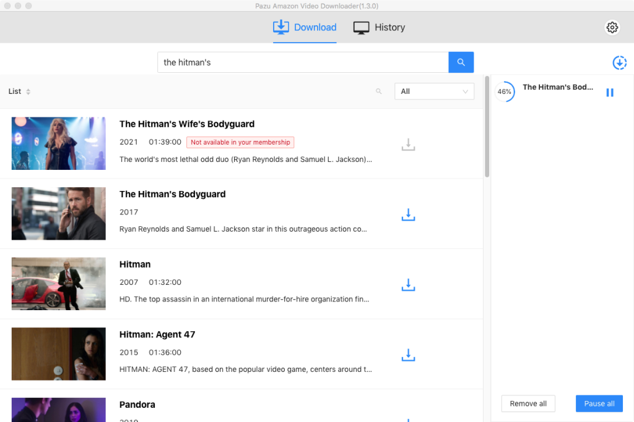This screenshot has width=634, height=422.
Task: Click the duration '01:36:00'
Action: [165, 353]
